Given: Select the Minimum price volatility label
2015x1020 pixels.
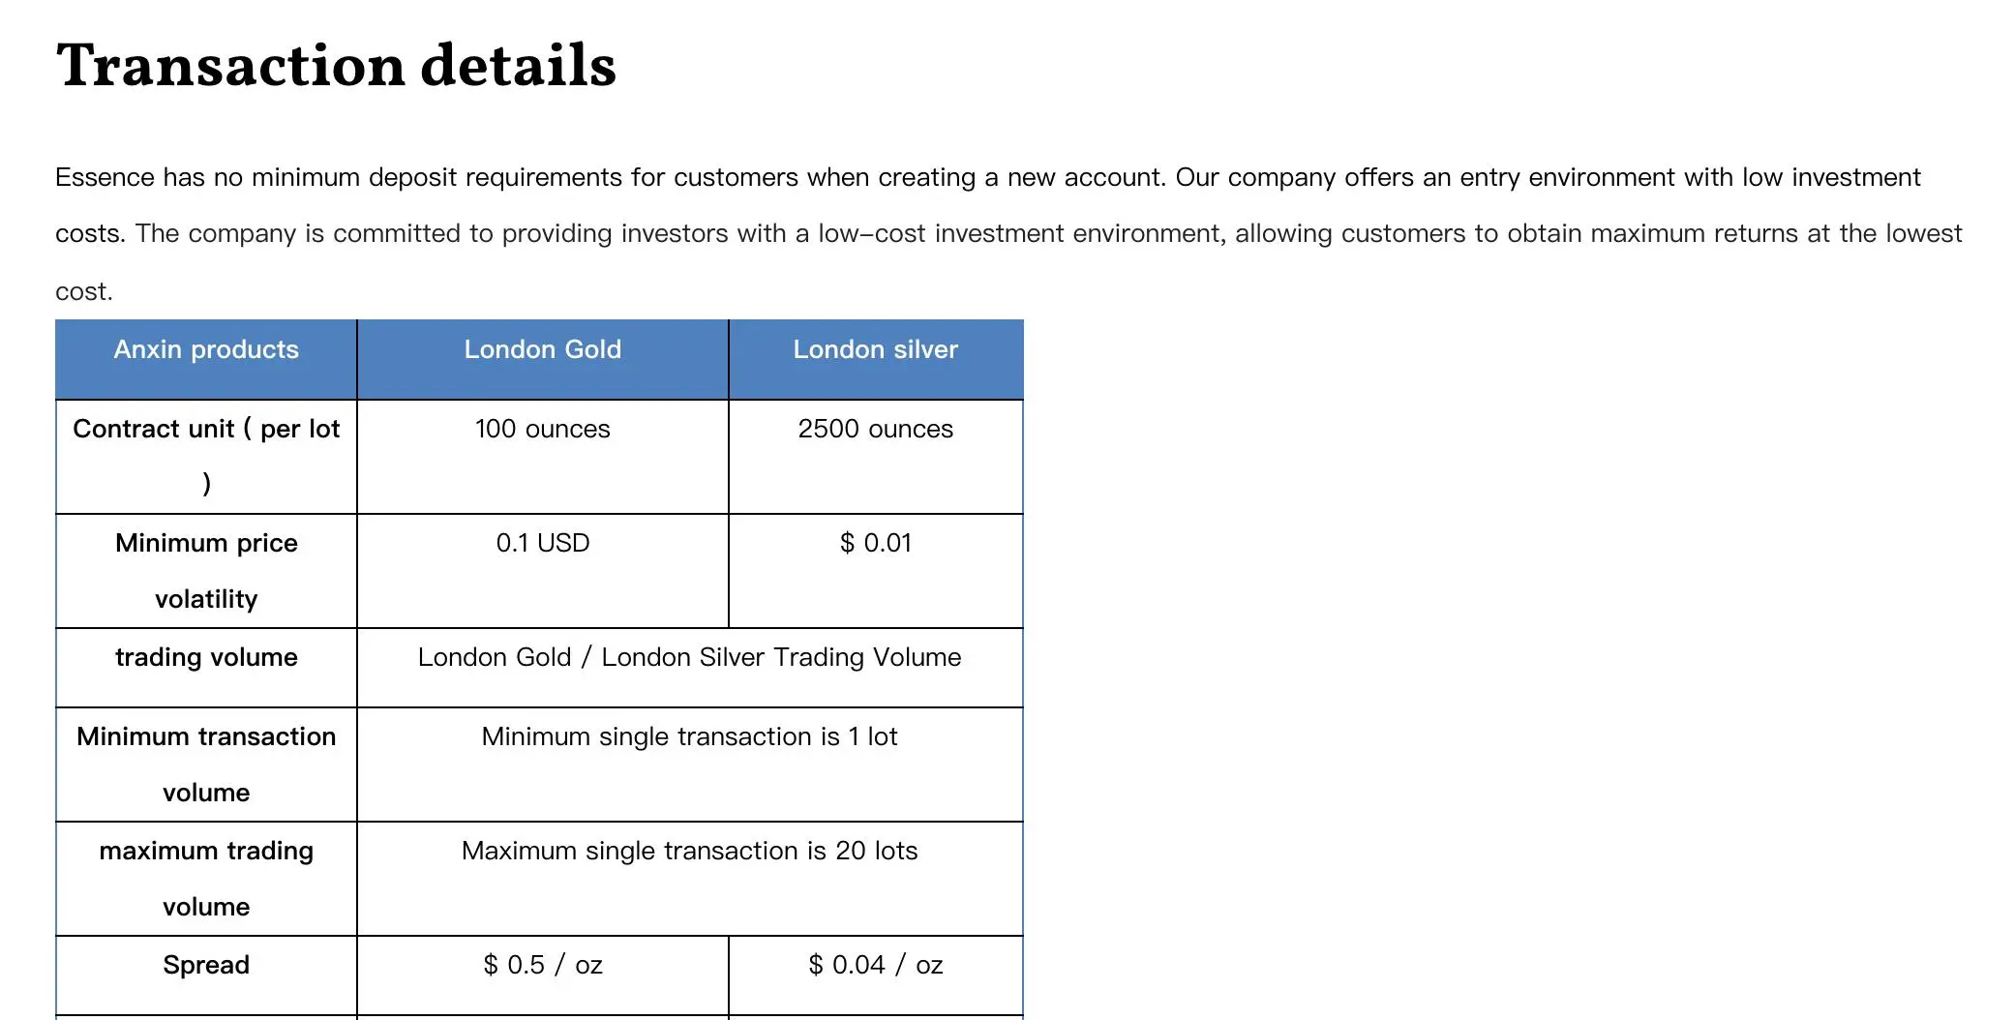Looking at the screenshot, I should [x=206, y=571].
